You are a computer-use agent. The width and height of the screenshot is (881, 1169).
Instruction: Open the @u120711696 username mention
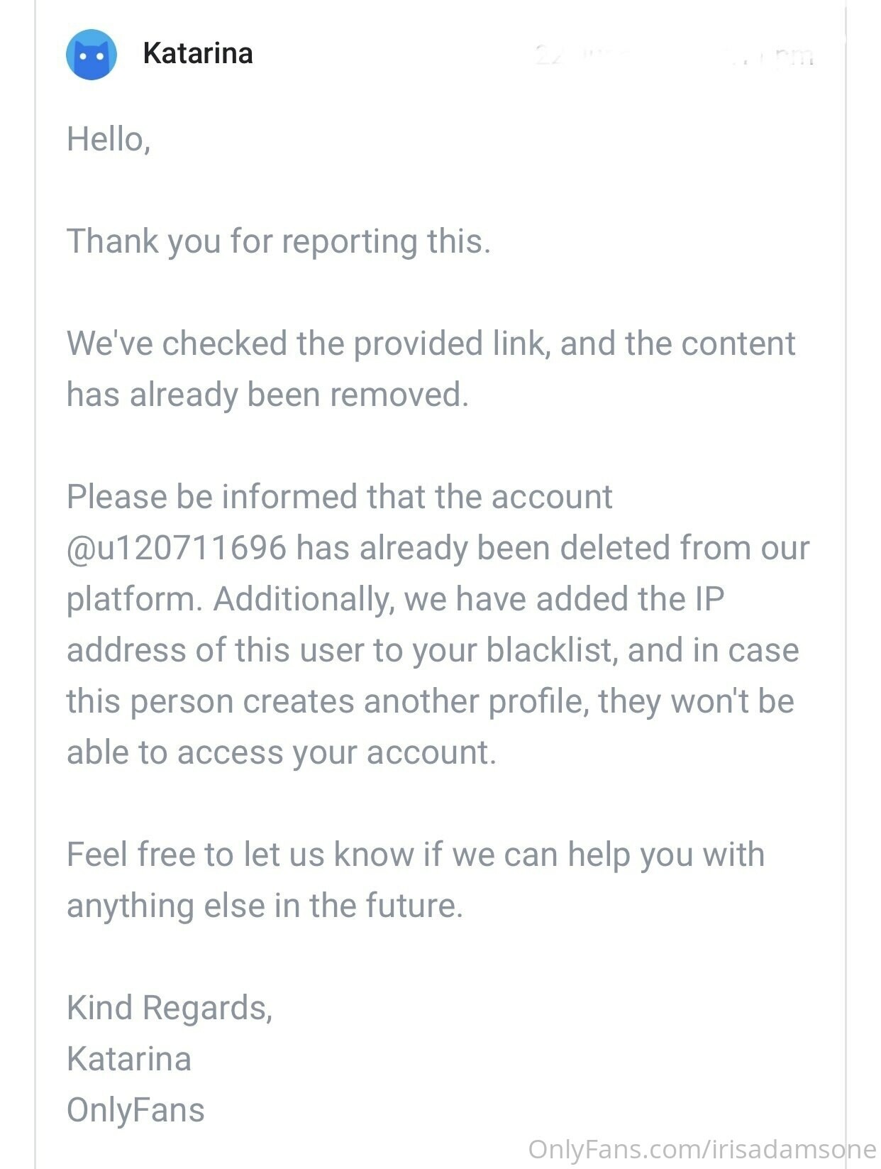click(x=177, y=548)
